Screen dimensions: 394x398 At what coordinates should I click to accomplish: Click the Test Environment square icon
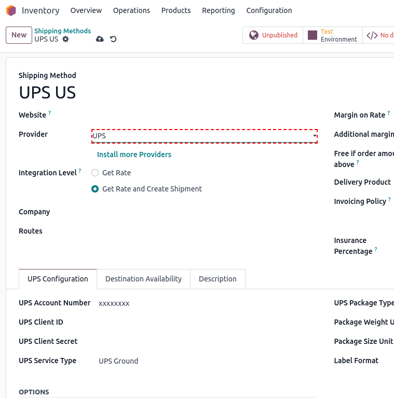(x=312, y=35)
